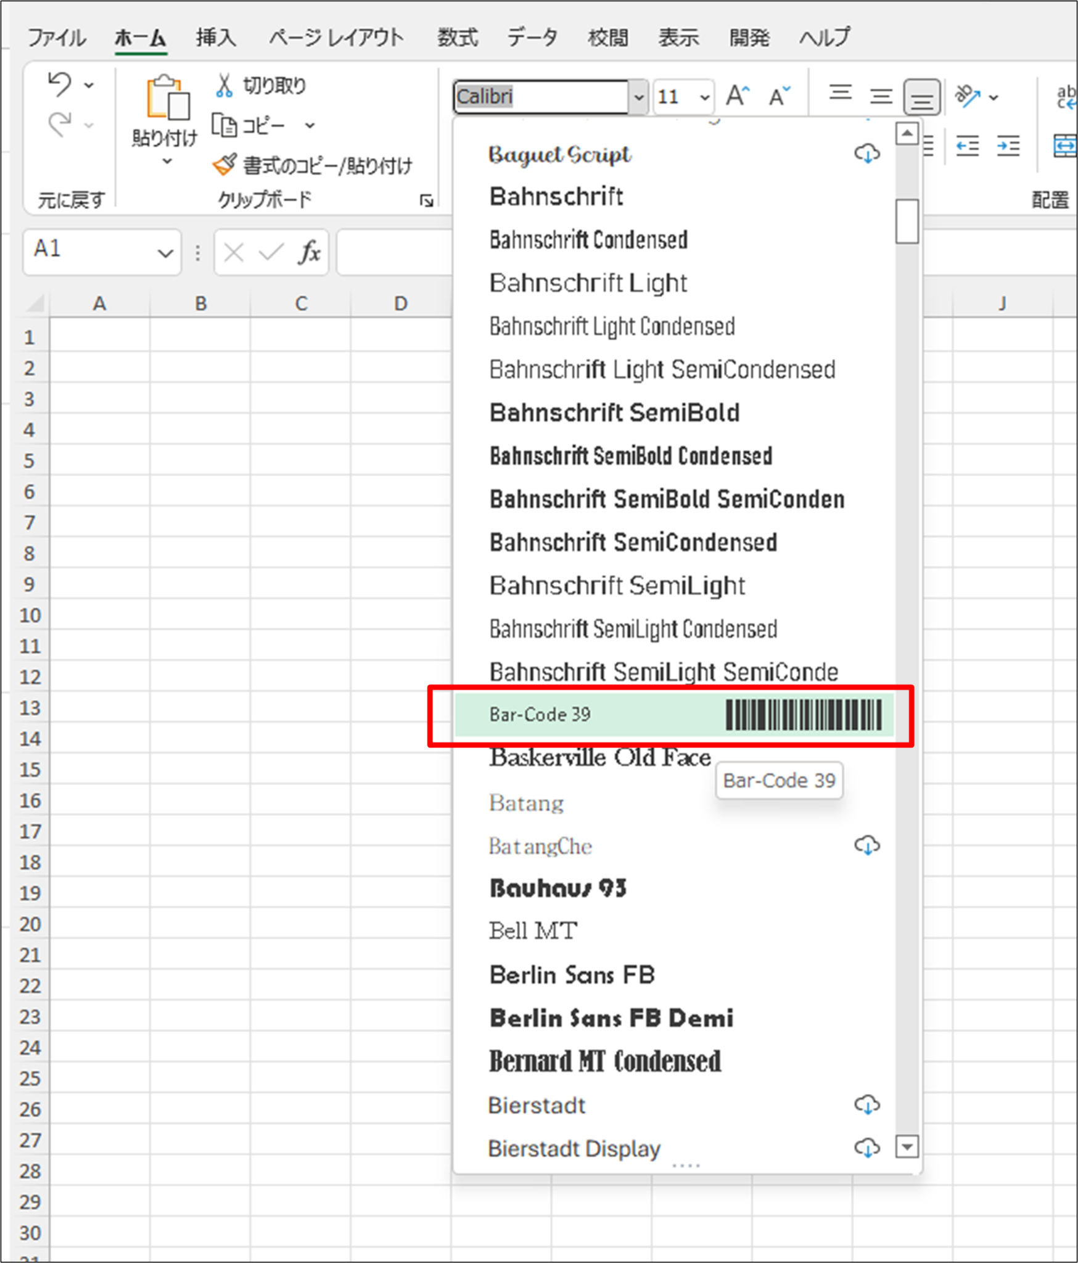Click the font list scroll down arrow
Screen dimensions: 1078x1263
pyautogui.click(x=907, y=1147)
